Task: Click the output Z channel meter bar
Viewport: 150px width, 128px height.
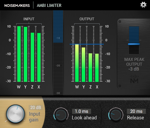Action: coord(90,67)
